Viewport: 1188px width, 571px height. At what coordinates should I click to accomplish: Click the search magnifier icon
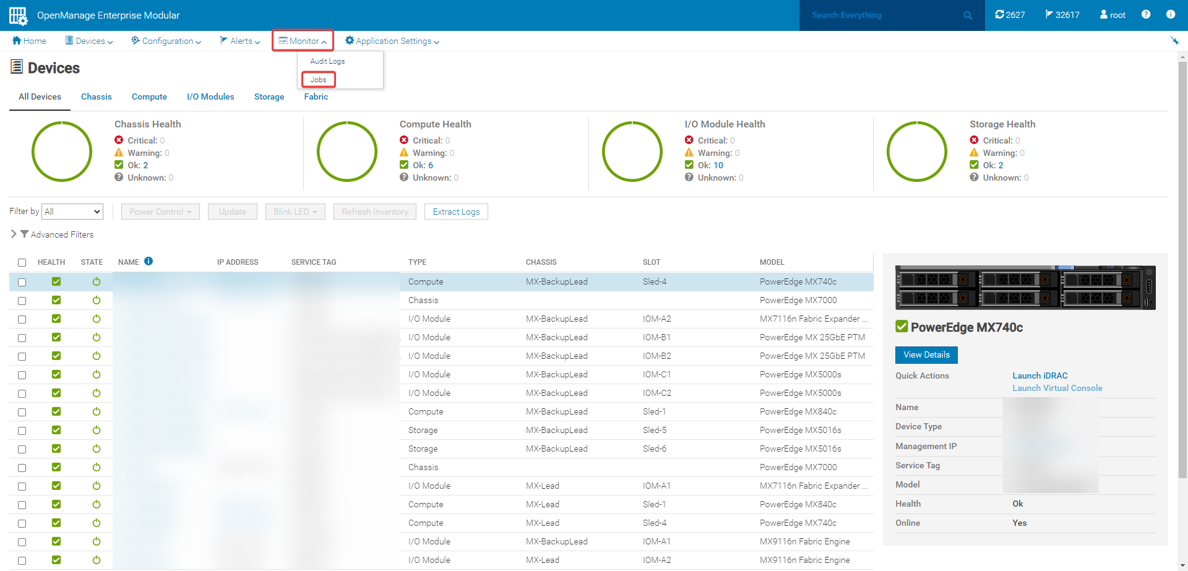click(x=968, y=15)
